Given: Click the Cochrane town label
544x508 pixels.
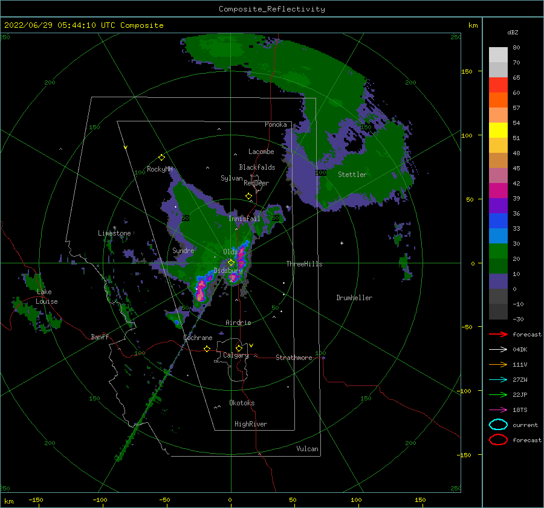Looking at the screenshot, I should 198,338.
